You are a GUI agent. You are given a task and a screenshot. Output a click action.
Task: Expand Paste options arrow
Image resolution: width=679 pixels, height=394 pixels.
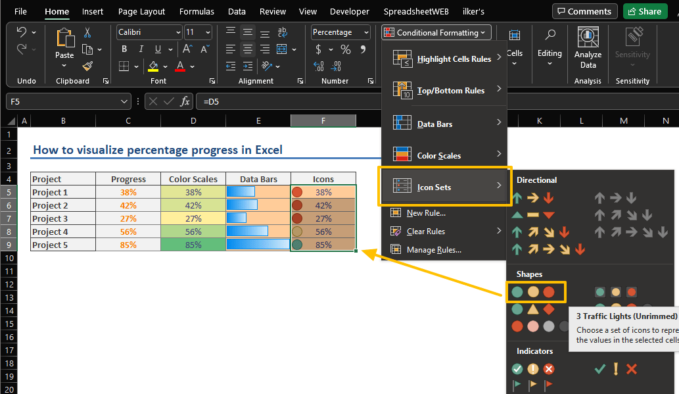(x=64, y=66)
